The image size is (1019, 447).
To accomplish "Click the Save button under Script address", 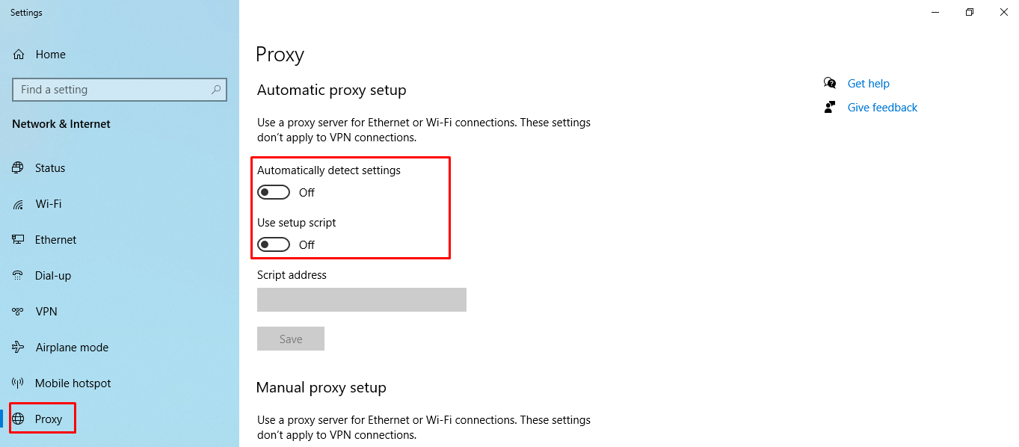I will (x=291, y=339).
